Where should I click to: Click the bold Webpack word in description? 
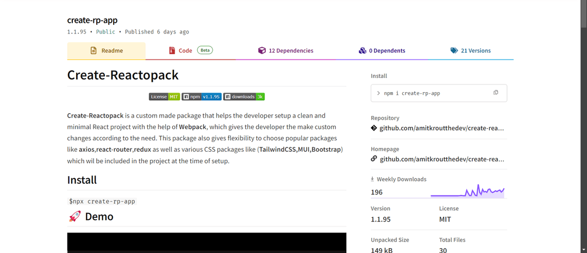(193, 127)
